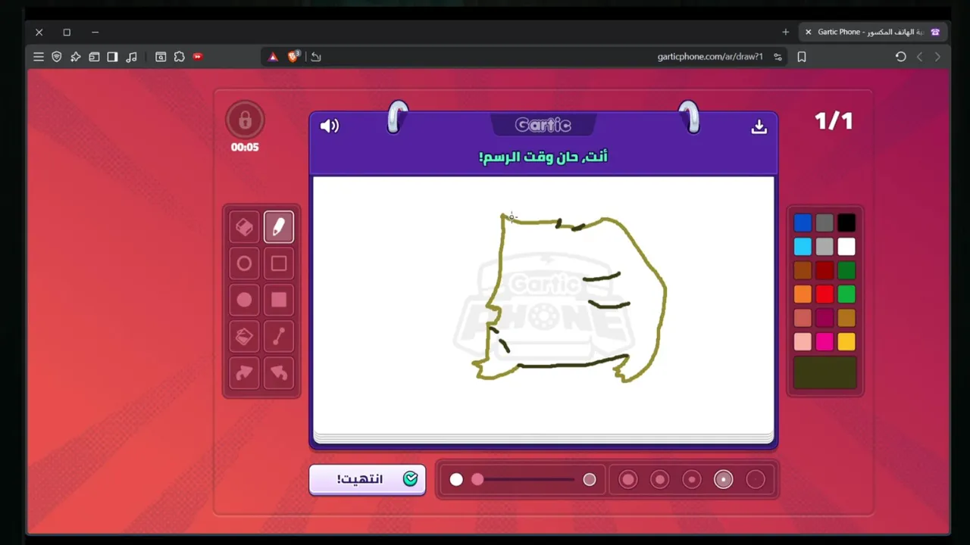
Task: Activate the paint bucket fill tool
Action: 244,336
